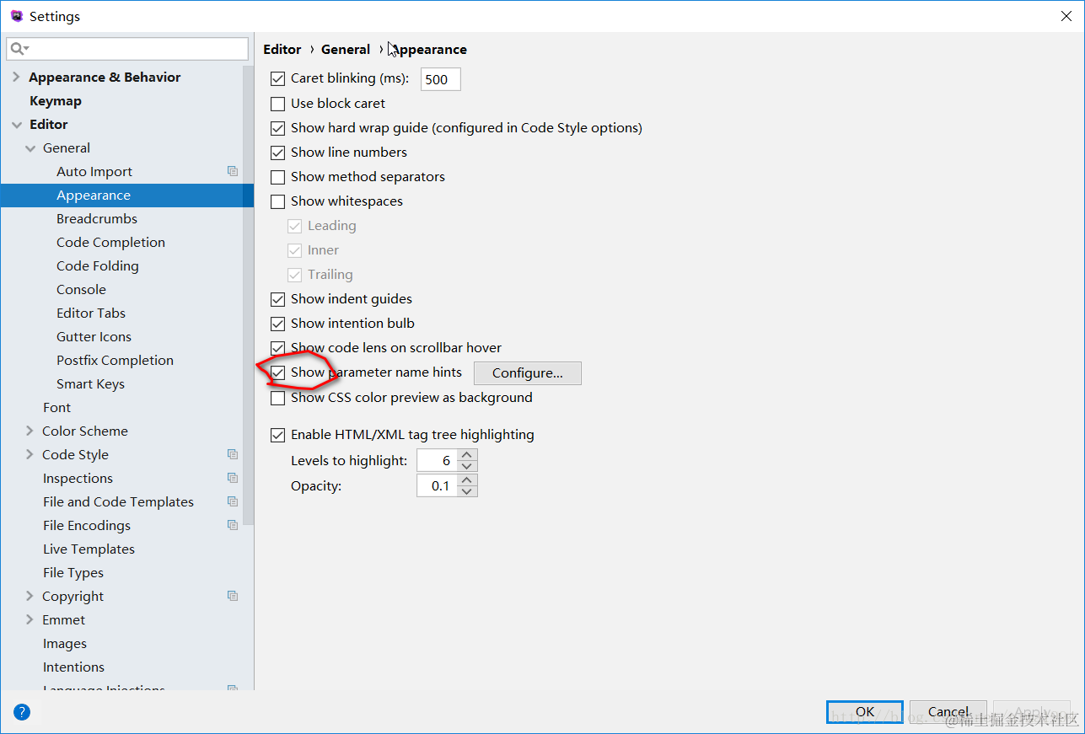Click Editor in the breadcrumb header
The image size is (1085, 734).
[x=282, y=49]
